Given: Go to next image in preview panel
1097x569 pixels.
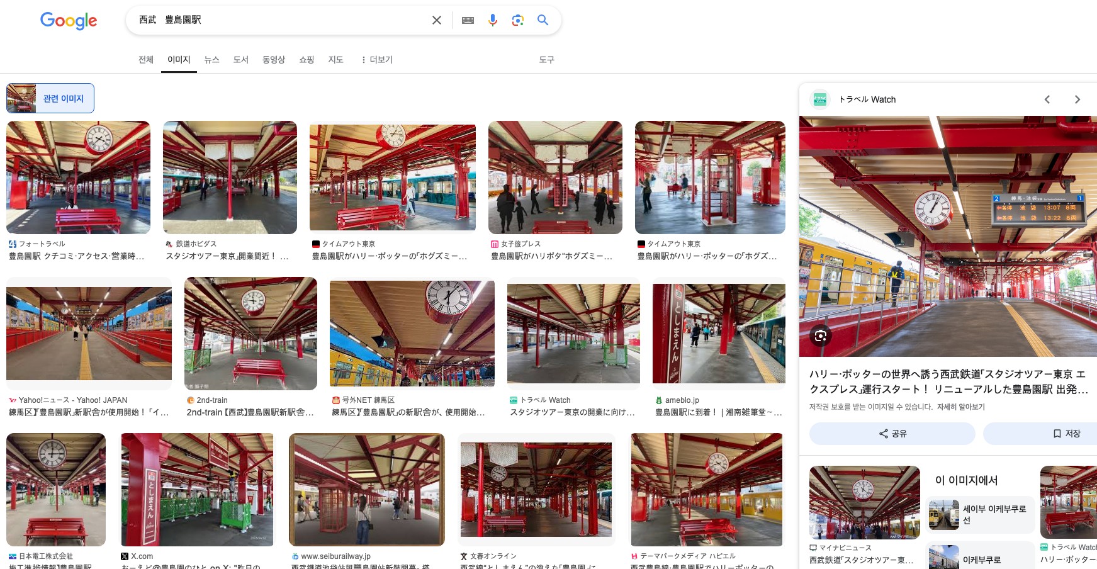Looking at the screenshot, I should pos(1077,99).
